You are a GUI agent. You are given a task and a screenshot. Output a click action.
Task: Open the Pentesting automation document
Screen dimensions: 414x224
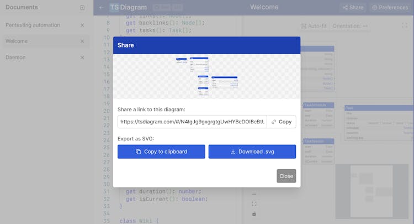(x=33, y=25)
